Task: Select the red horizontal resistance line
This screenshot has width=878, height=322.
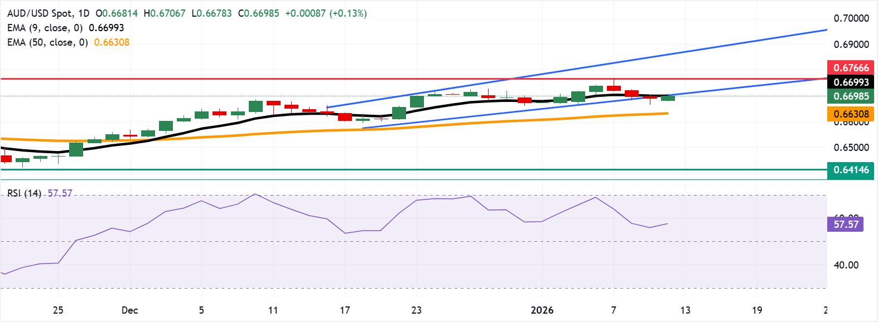Action: coord(413,79)
